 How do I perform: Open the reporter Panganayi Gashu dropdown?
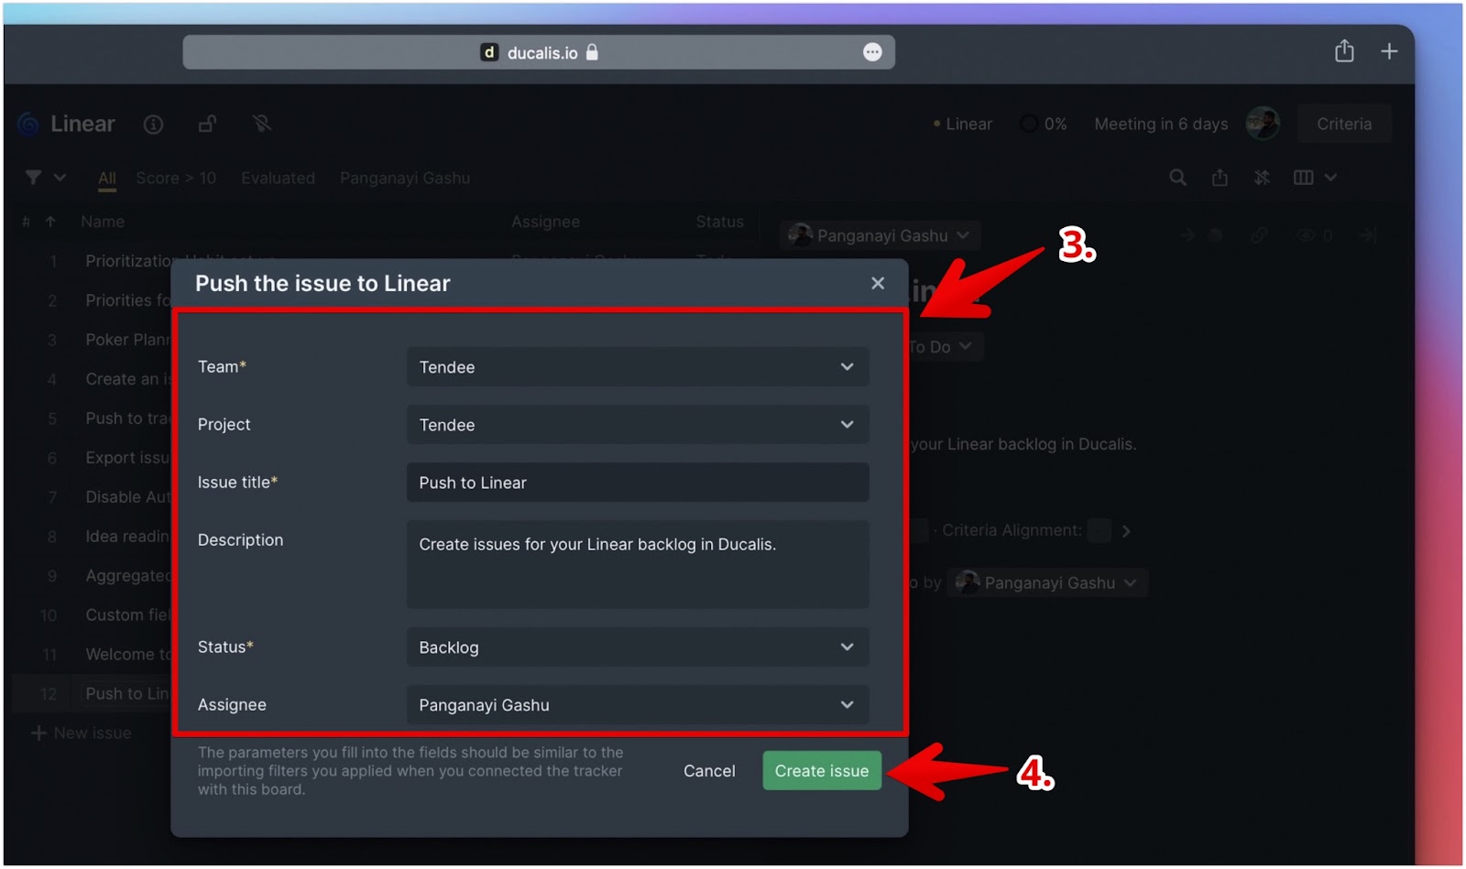[x=1048, y=583]
